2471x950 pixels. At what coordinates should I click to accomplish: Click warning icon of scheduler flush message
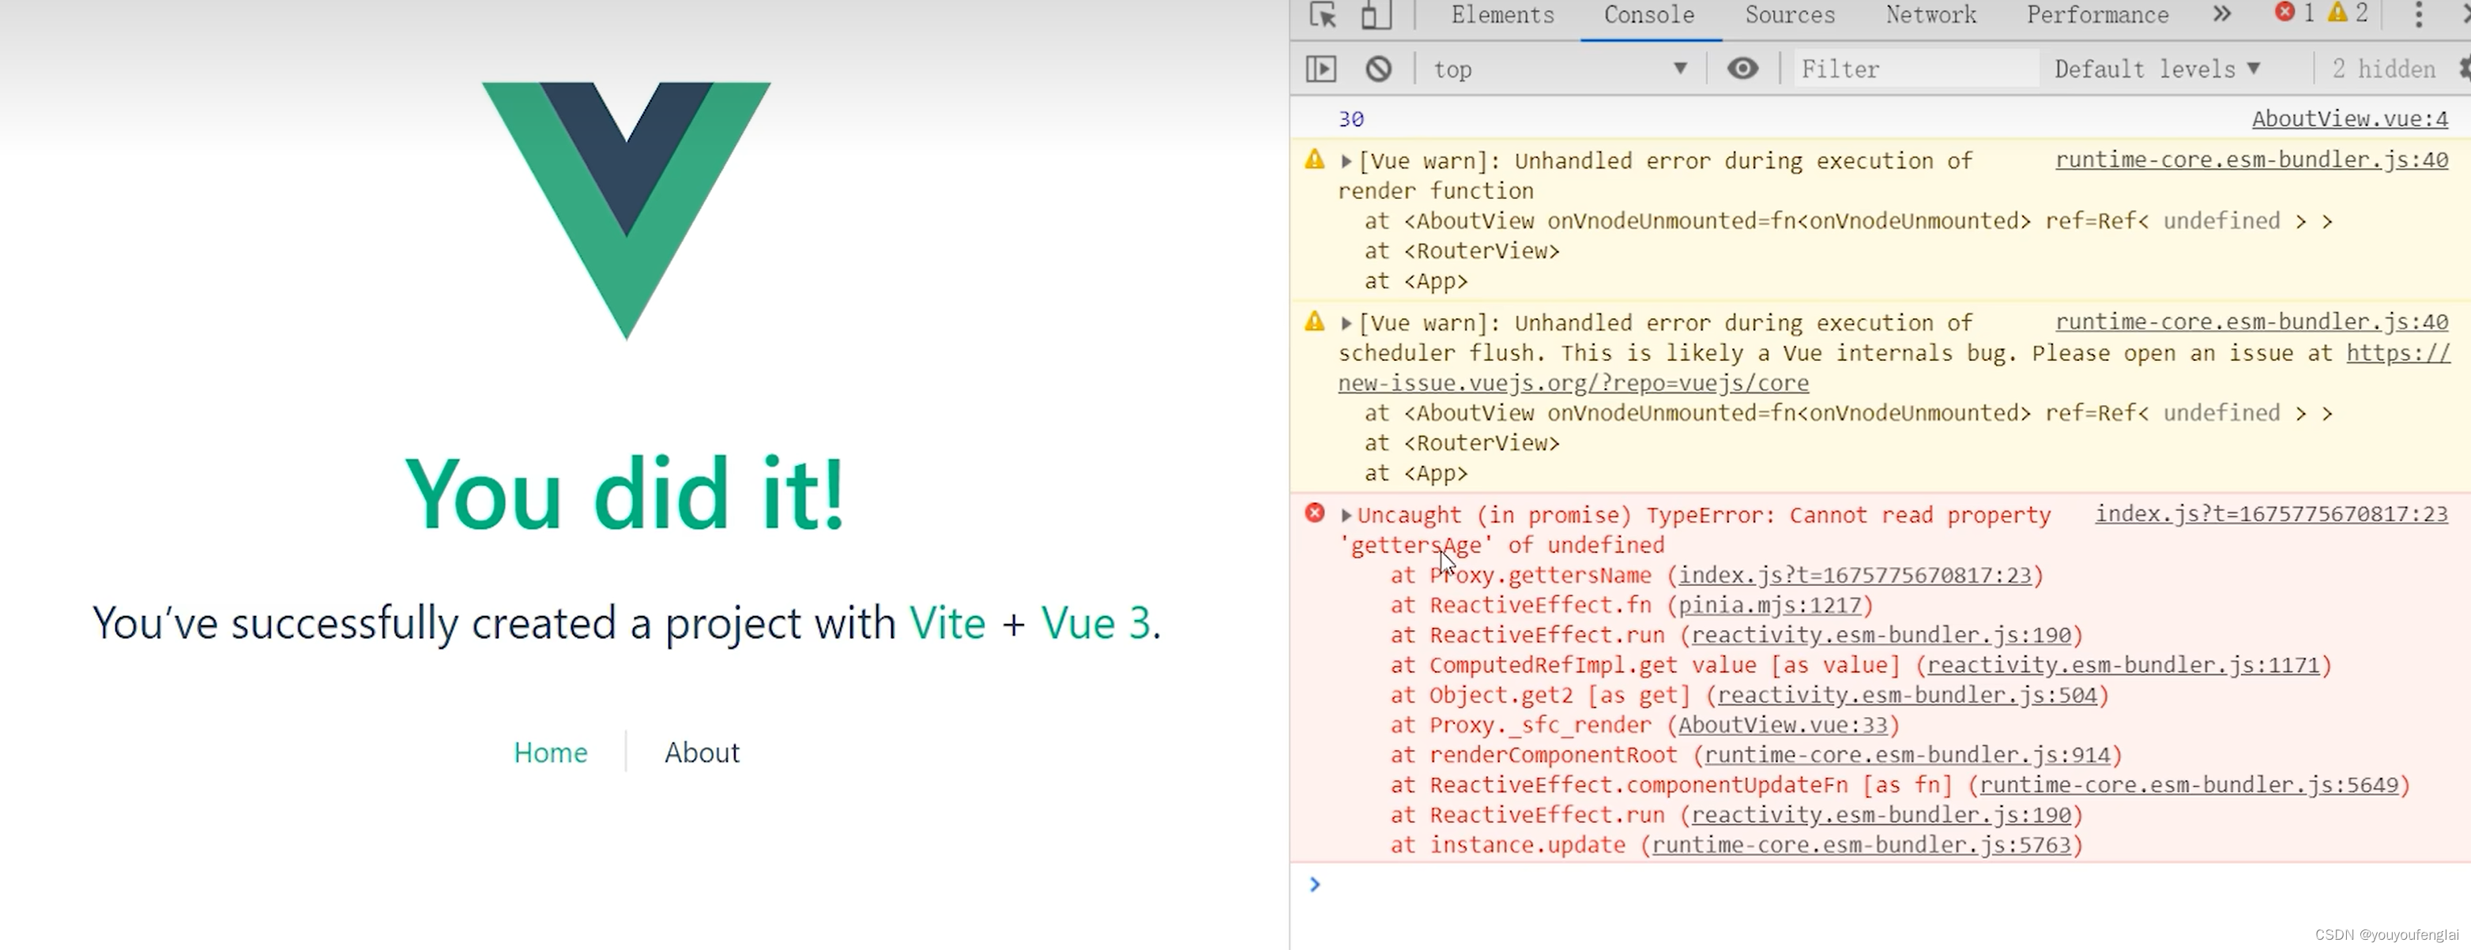point(1314,321)
